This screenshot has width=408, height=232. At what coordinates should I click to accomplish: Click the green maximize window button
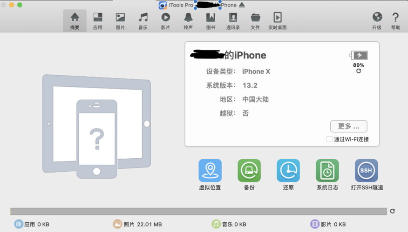(x=20, y=5)
